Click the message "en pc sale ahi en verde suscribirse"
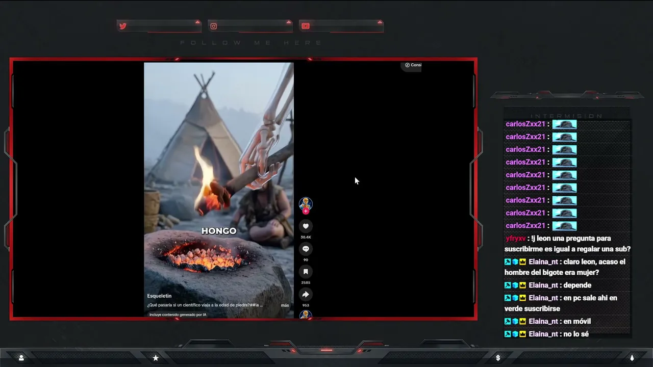The image size is (653, 367). (561, 303)
